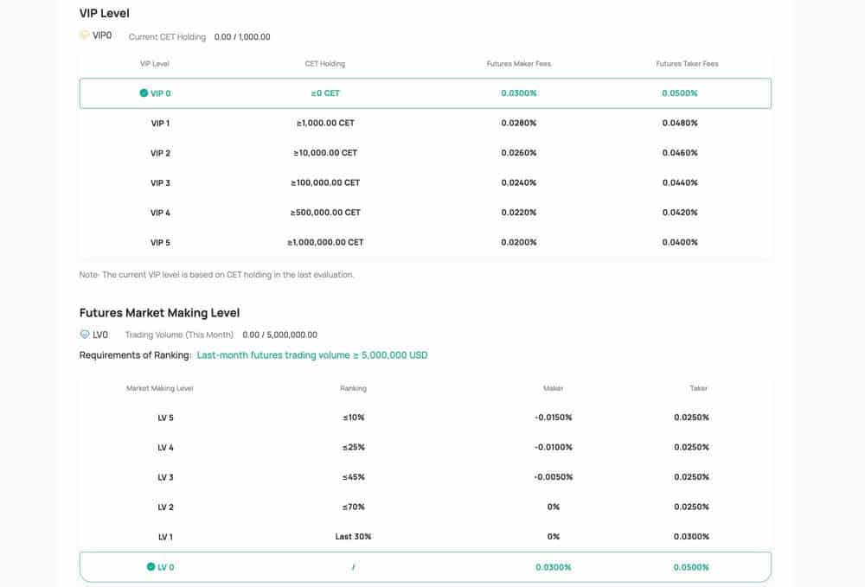Click the 0.0420% taker fee value
865x587 pixels.
pos(680,212)
